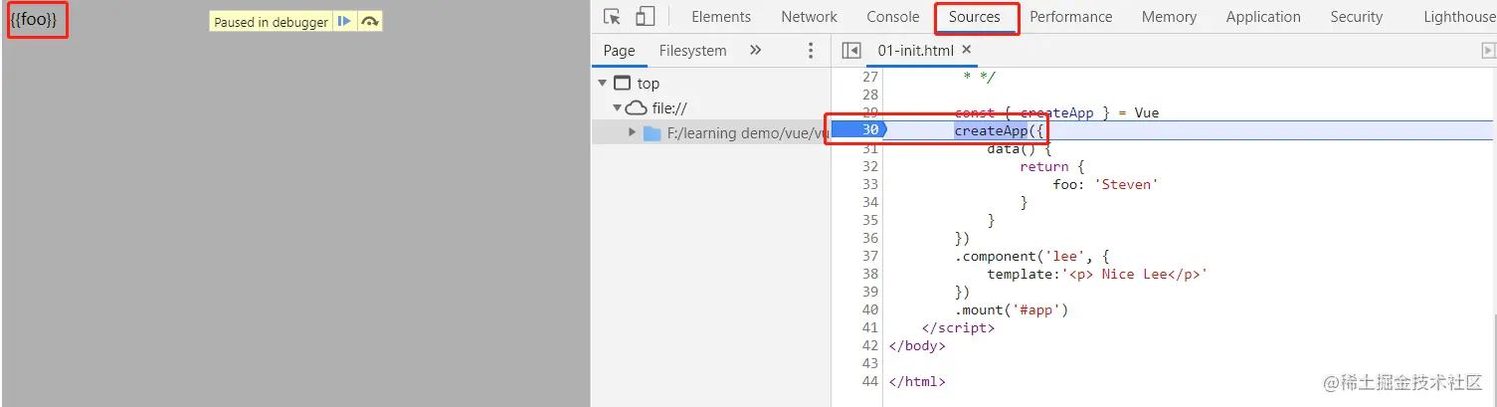Screen dimensions: 1497x407
Task: Switch to the Memory tab
Action: click(x=1169, y=17)
